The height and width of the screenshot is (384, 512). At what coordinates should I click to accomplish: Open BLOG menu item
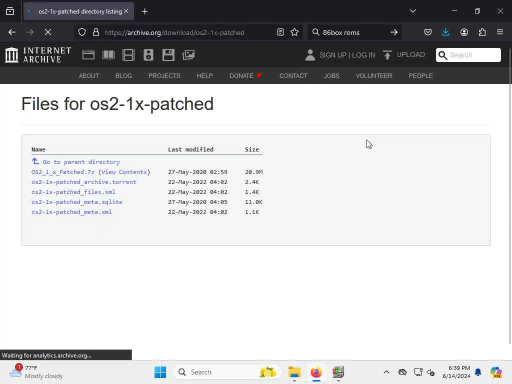123,76
